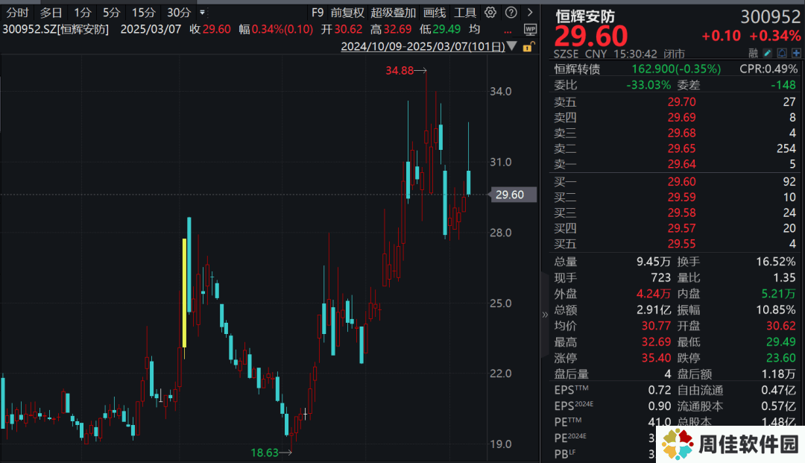This screenshot has width=805, height=463.
Task: Open F9 deep data button
Action: (x=318, y=13)
